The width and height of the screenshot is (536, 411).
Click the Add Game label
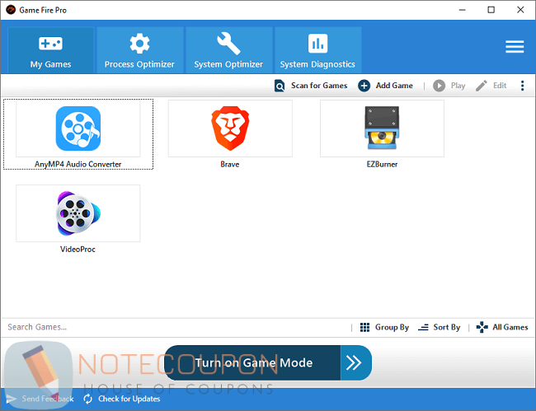(394, 86)
